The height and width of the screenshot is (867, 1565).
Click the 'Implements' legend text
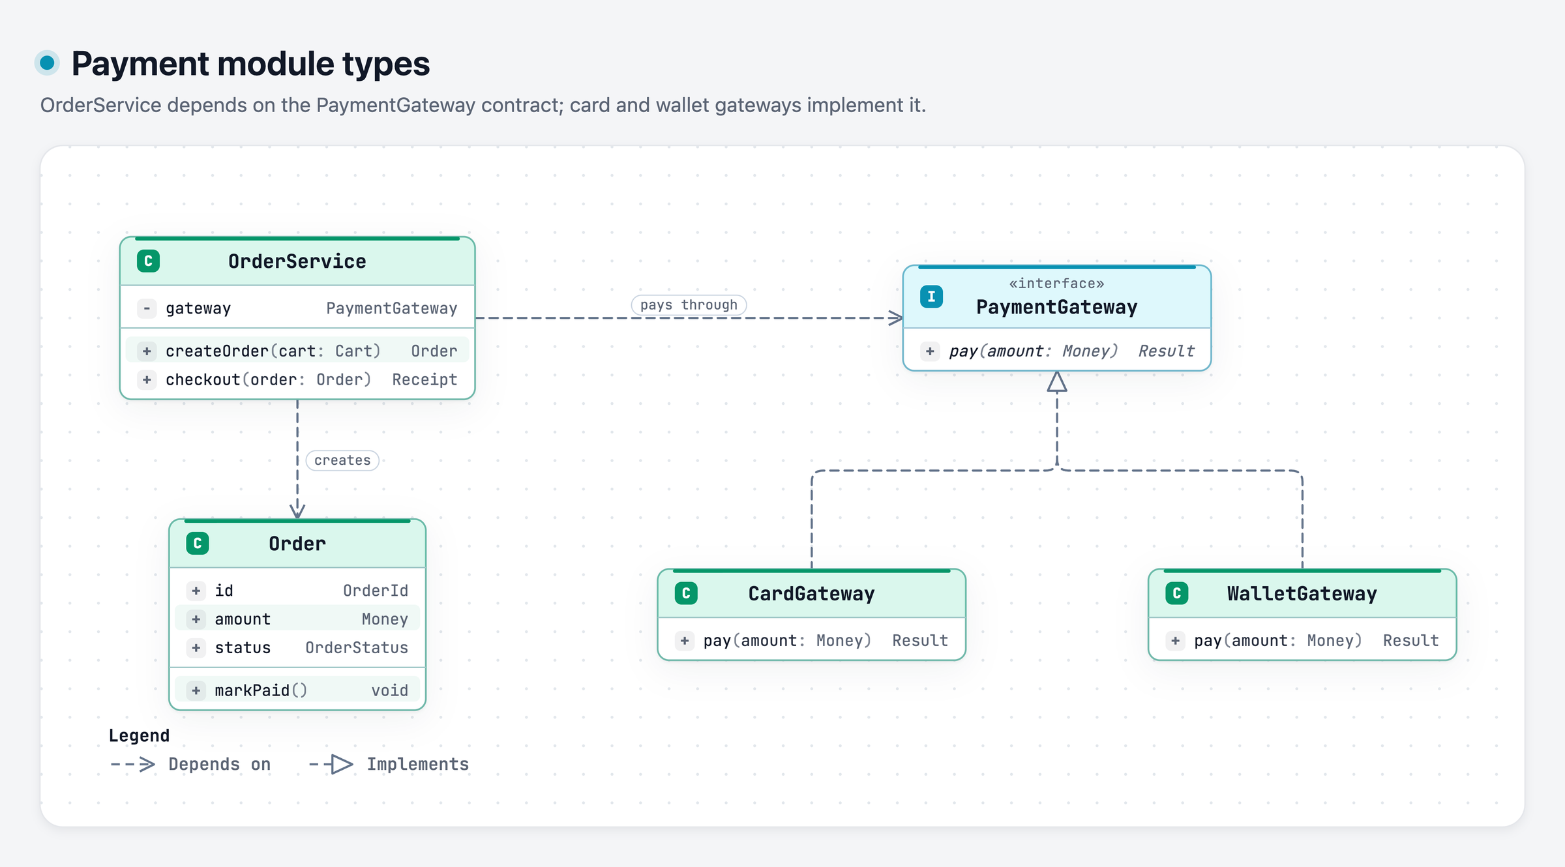point(418,765)
